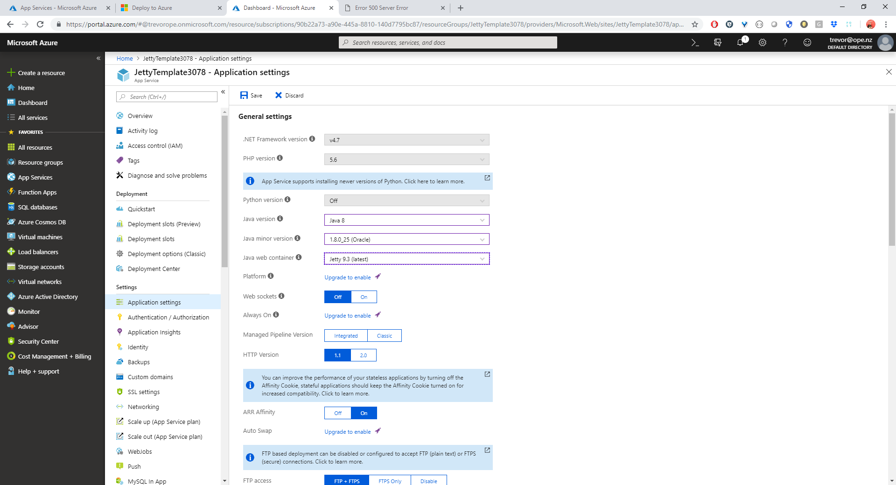Open external link icon in FTP info banner

(x=487, y=450)
